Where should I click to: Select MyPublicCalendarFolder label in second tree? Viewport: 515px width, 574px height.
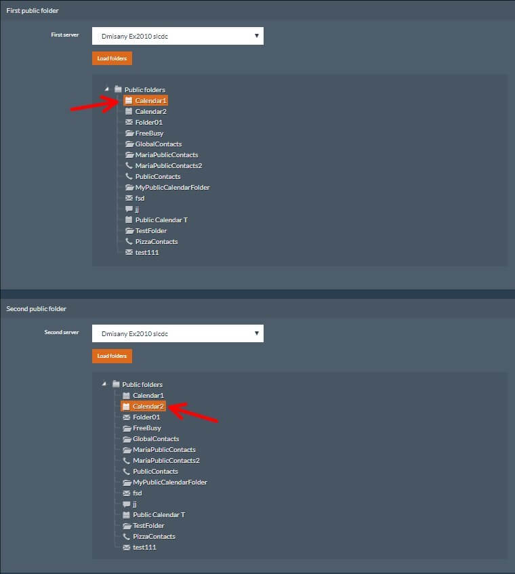coord(170,482)
